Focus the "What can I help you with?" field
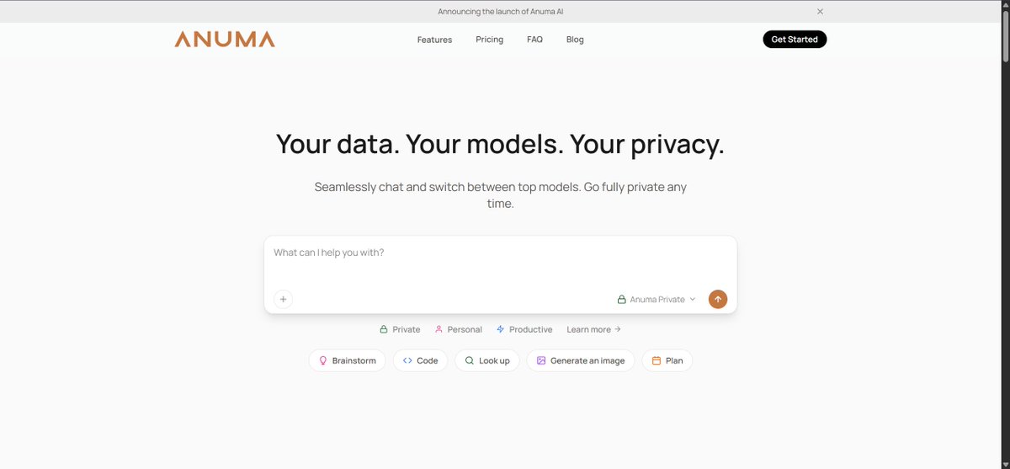Viewport: 1010px width, 469px height. 500,261
